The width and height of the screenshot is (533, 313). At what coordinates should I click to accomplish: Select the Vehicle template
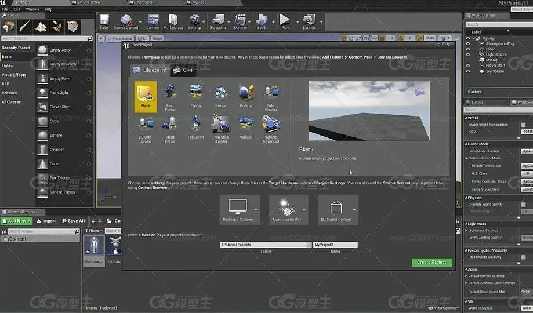pos(246,128)
